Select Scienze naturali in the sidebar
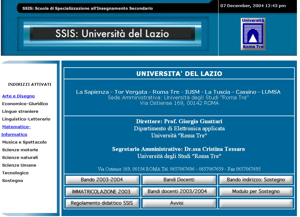Image resolution: width=300 pixels, height=217 pixels. coord(20,157)
